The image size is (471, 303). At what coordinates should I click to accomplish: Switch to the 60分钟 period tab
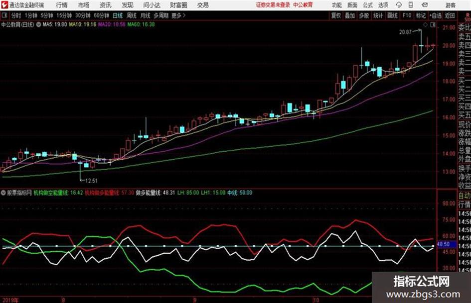coord(101,15)
